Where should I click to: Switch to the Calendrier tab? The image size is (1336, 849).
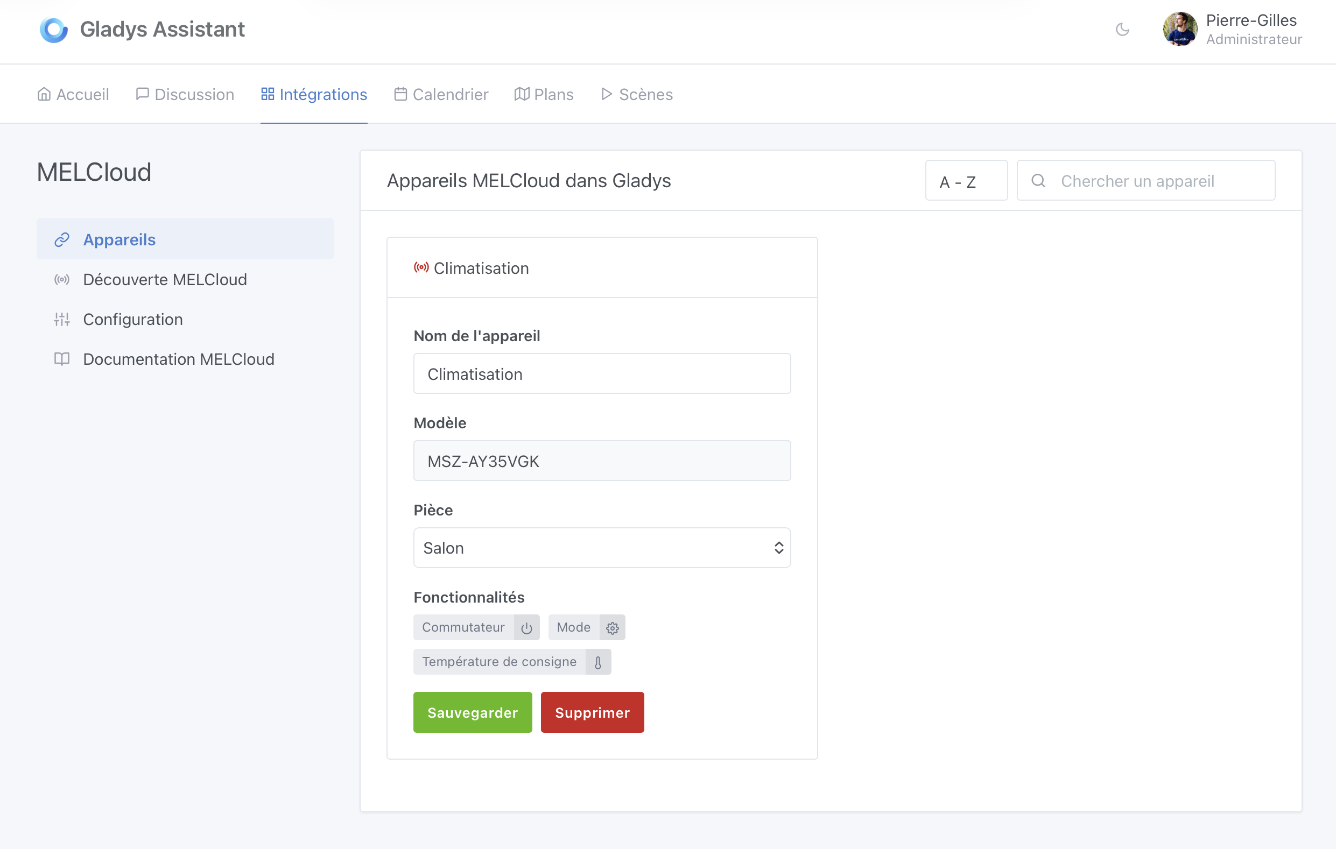(x=441, y=94)
